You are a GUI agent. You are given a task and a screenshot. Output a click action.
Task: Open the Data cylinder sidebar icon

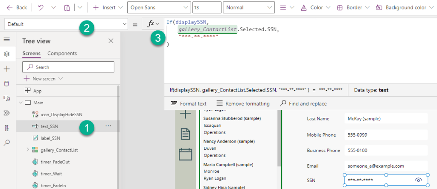tap(7, 84)
